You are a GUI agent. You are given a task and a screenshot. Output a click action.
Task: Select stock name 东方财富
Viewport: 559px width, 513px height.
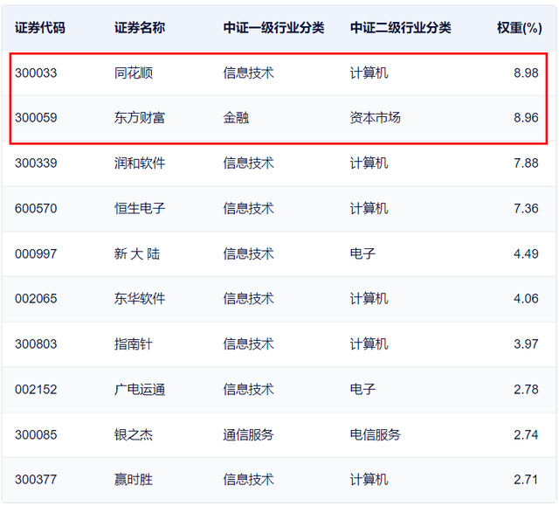pos(140,118)
